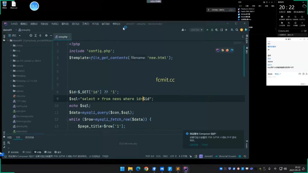Screen dimensions: 308x173
Task: Open the 代码 (Code) menu
Action: click(x=55, y=24)
